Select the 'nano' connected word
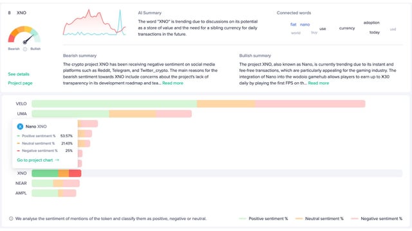 pyautogui.click(x=304, y=24)
